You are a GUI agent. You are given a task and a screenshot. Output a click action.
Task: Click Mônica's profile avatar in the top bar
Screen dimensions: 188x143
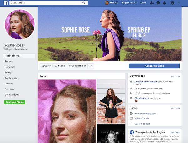[107, 3]
